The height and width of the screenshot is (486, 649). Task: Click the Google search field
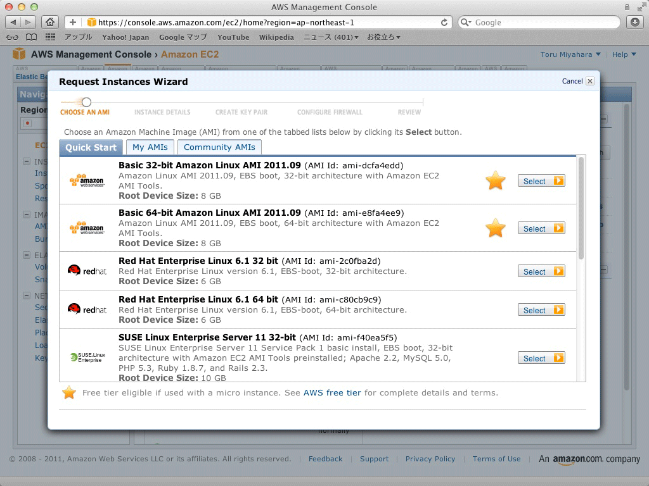click(539, 22)
